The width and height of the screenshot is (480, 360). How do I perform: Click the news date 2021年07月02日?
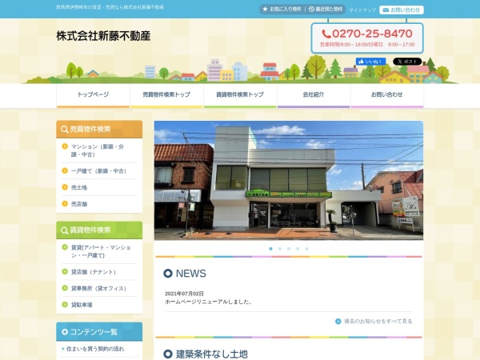pos(184,294)
